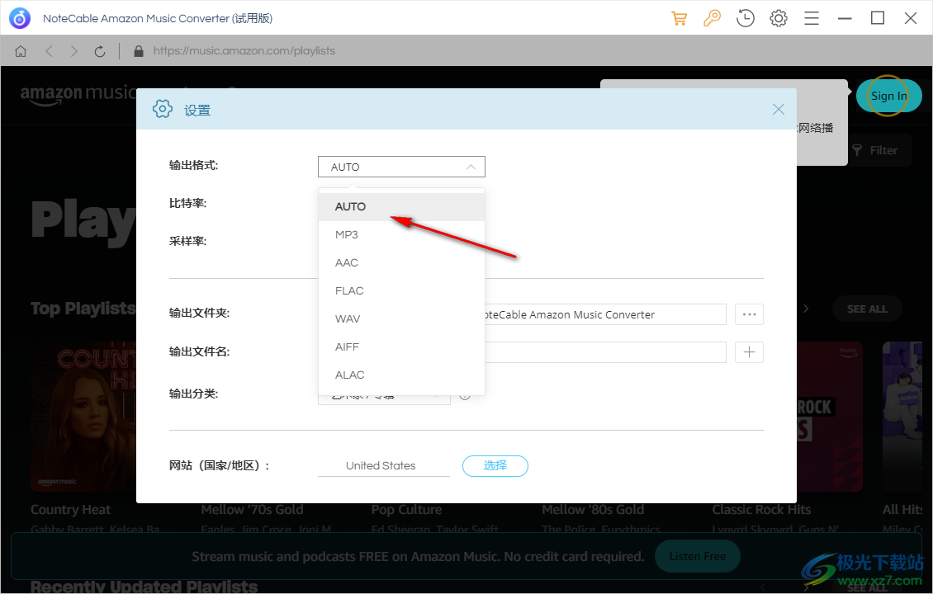
Task: Click next arrow for Top Playlists carousel
Action: tap(806, 309)
